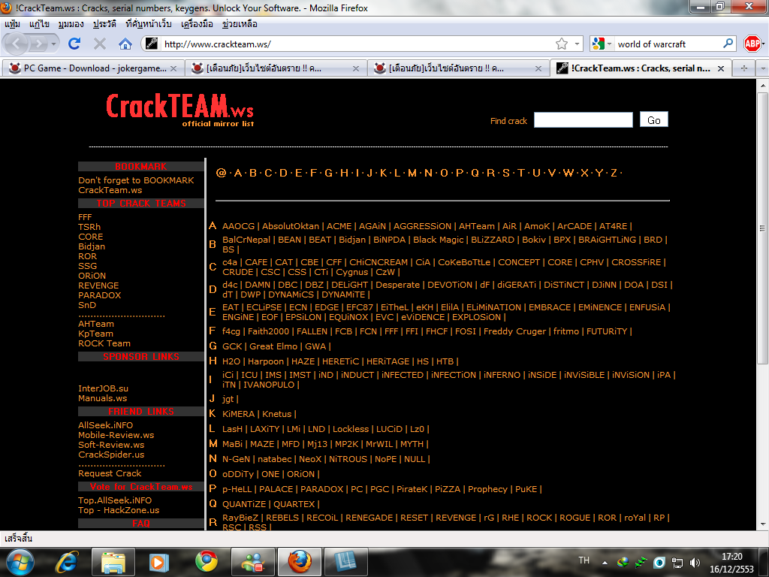The image size is (769, 577).
Task: Click the CrackTEAM.ws logo
Action: [x=179, y=110]
